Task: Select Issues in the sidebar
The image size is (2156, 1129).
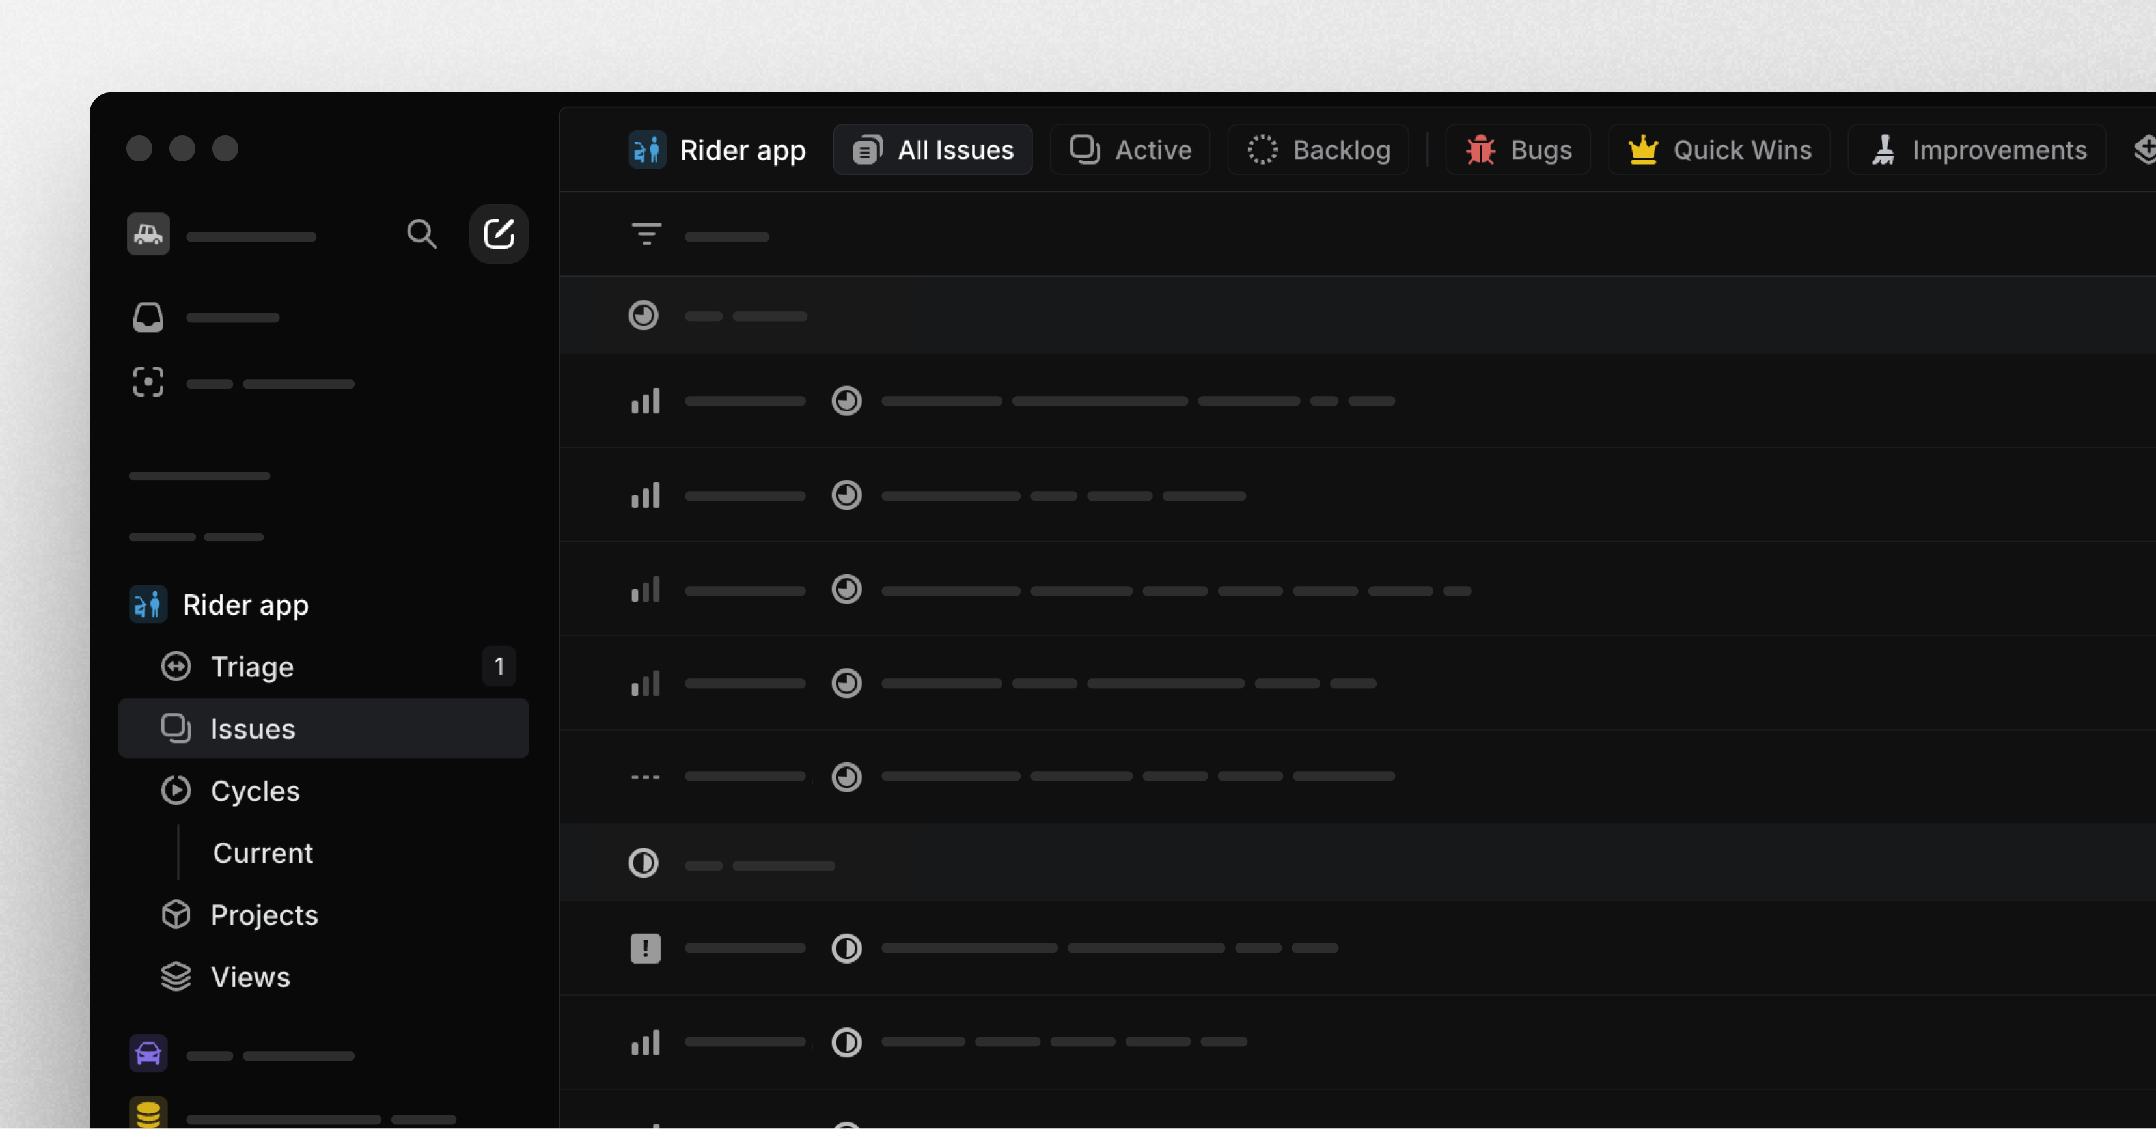Action: (x=323, y=728)
